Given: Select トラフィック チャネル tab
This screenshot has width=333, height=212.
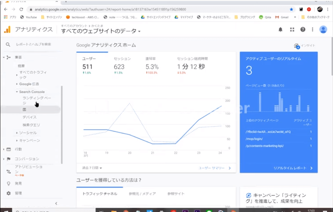Looking at the screenshot, I should (x=100, y=194).
